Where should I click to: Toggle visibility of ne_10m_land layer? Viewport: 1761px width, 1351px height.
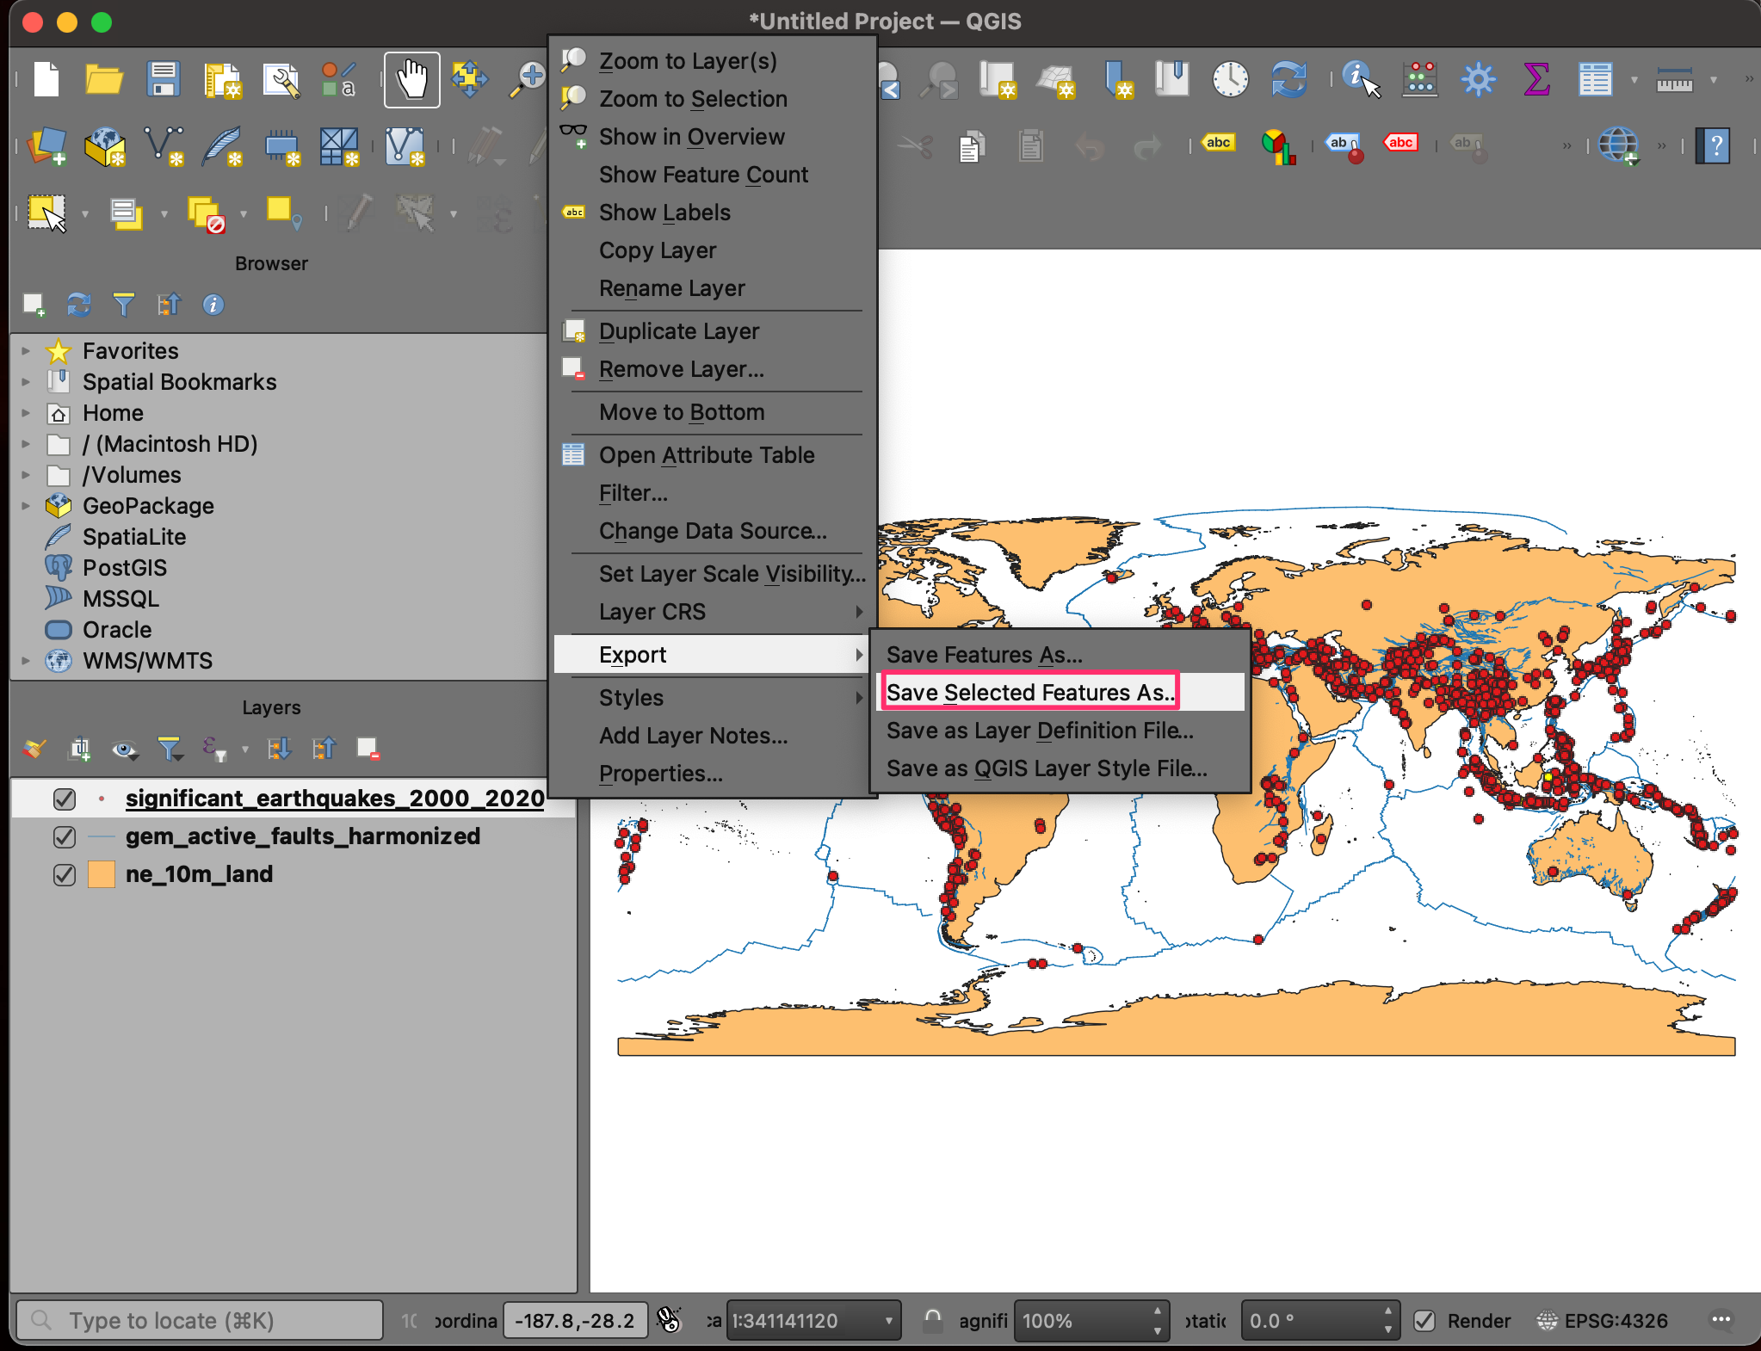[64, 875]
